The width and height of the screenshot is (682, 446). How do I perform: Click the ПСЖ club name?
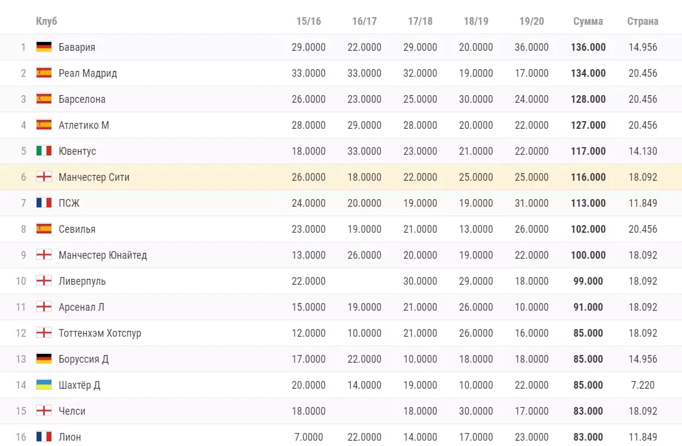tap(69, 203)
